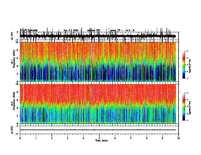Click time axis tick label '4'
The width and height of the screenshot is (201, 155).
[x=83, y=138]
